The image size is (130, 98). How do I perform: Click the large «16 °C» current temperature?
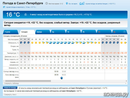pyautogui.click(x=13, y=14)
